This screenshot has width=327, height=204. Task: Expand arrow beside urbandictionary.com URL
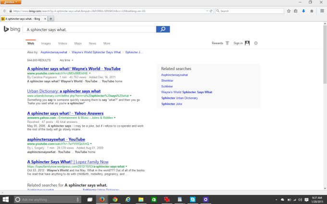point(131,96)
